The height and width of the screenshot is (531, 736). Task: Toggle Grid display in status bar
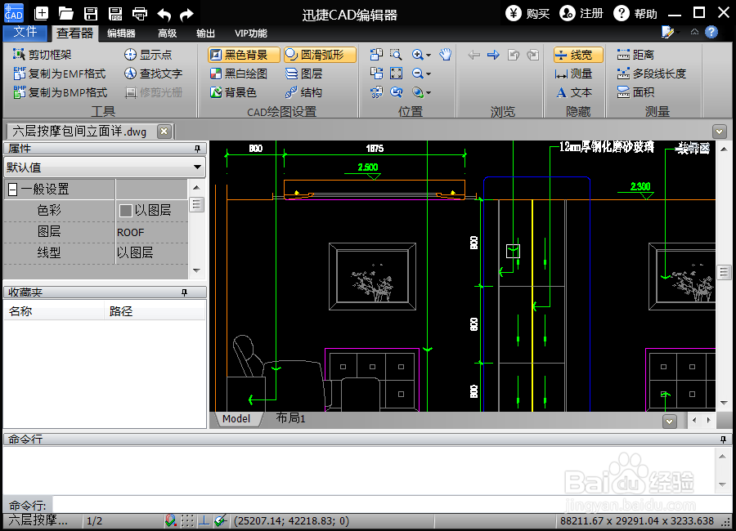pos(187,520)
